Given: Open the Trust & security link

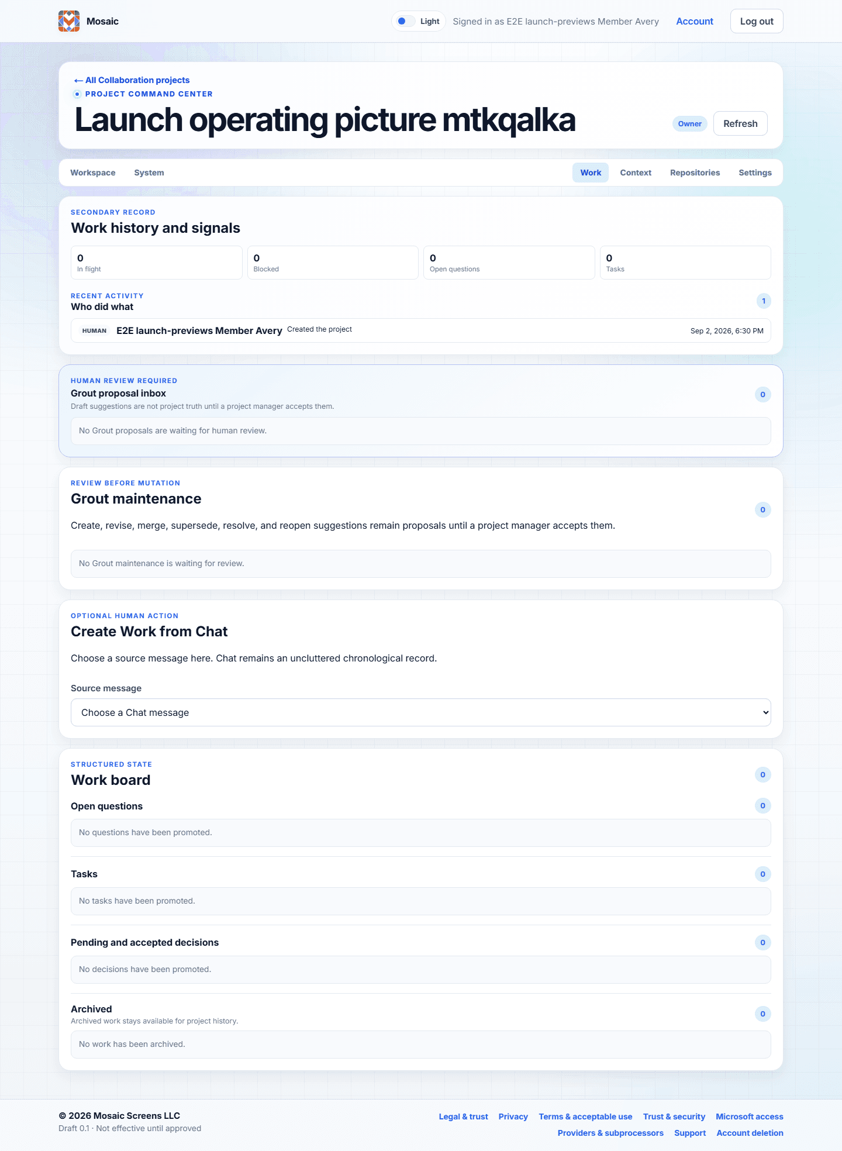Looking at the screenshot, I should (674, 1116).
